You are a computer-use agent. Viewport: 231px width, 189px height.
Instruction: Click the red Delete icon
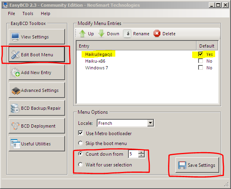[157, 34]
